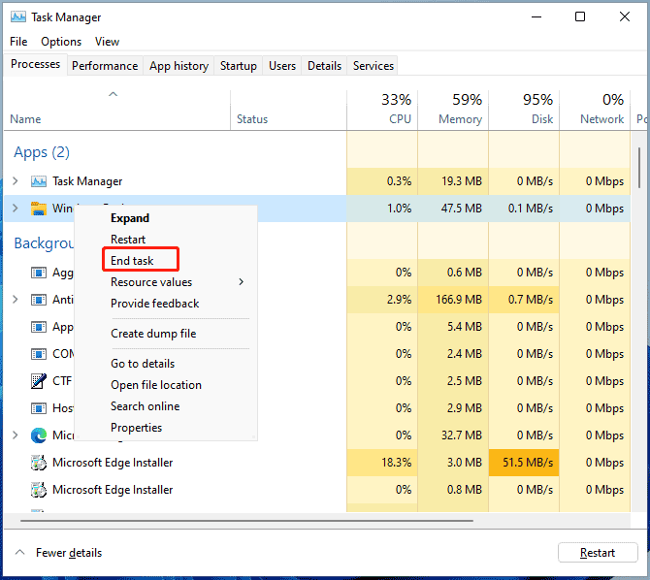Click the 18.3% CPU Edge Installer icon

39,463
